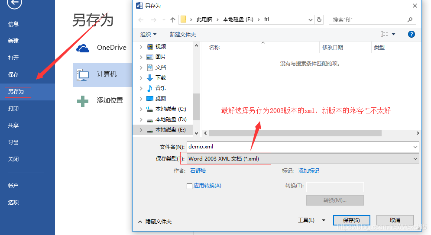This screenshot has height=235, width=431.
Task: Open the 打开 backstage tab
Action: click(13, 58)
